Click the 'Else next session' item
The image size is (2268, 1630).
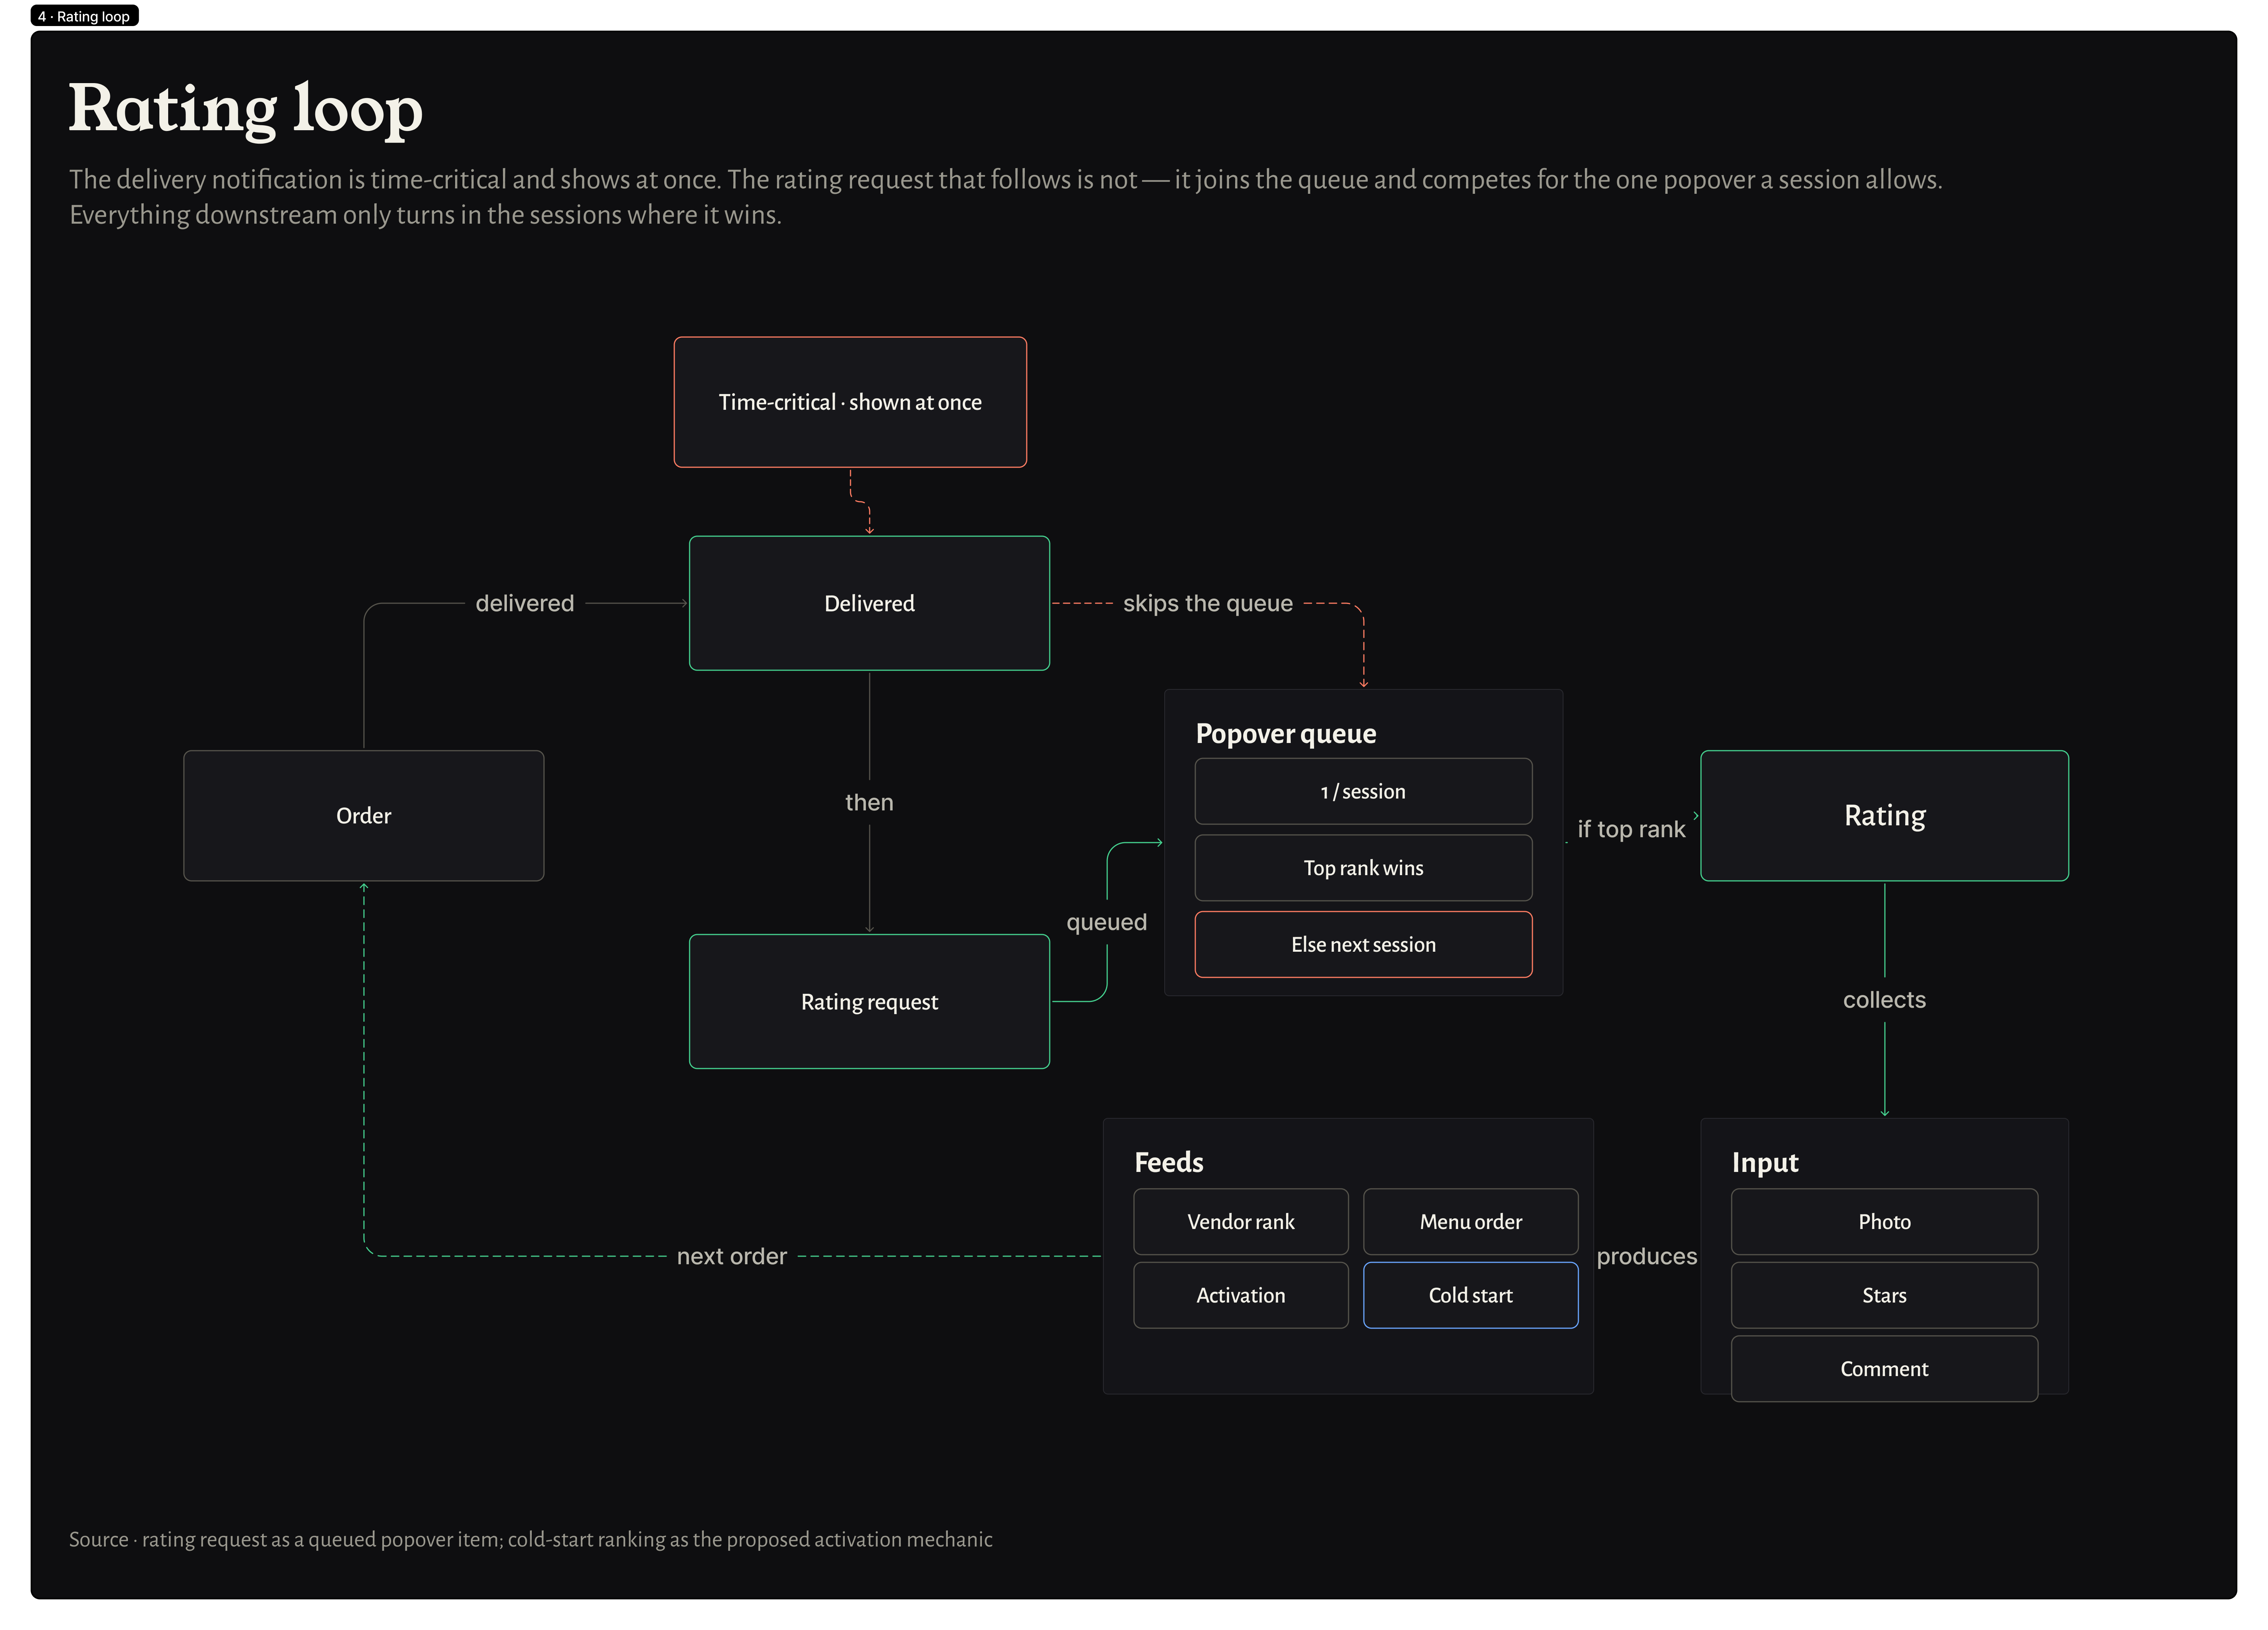(x=1363, y=944)
